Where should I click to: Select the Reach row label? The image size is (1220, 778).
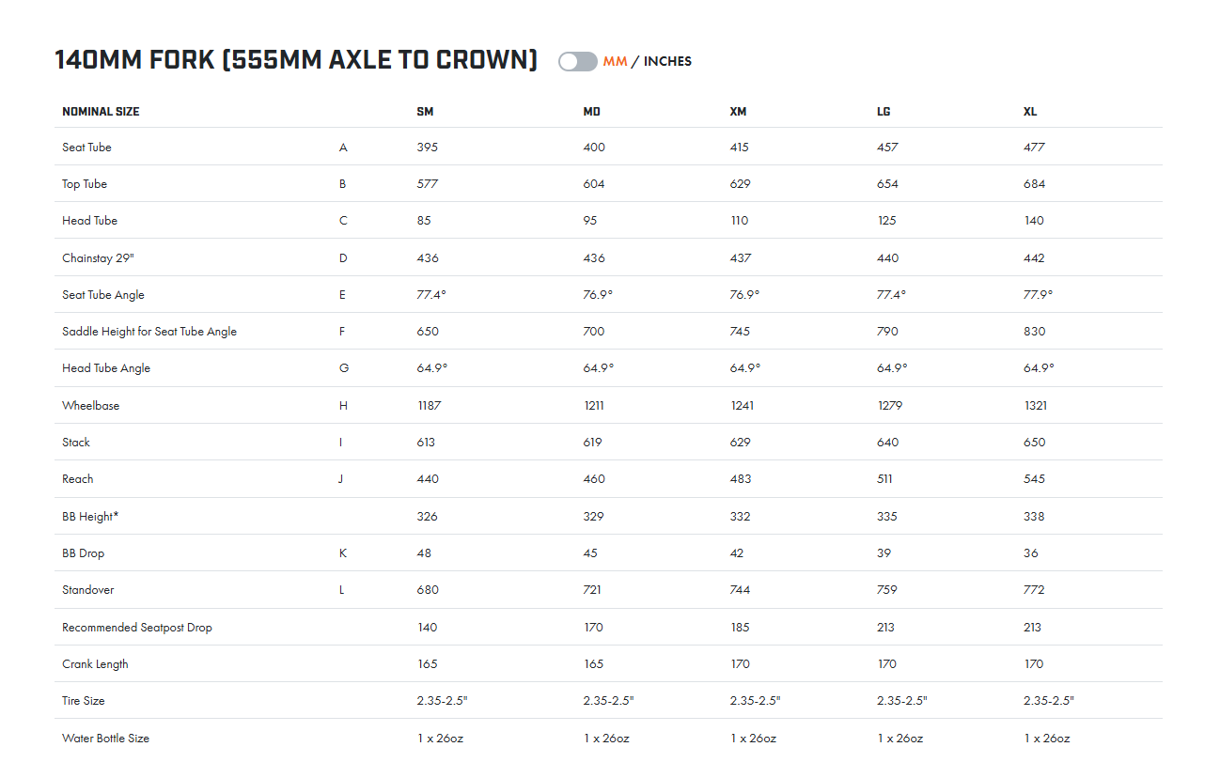tap(78, 479)
